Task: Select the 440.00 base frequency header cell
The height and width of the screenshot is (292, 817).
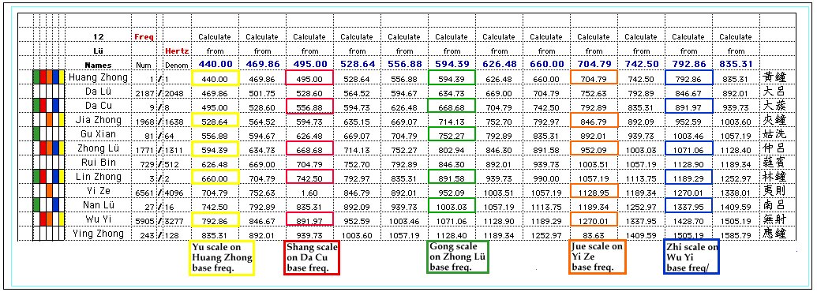Action: tap(215, 63)
